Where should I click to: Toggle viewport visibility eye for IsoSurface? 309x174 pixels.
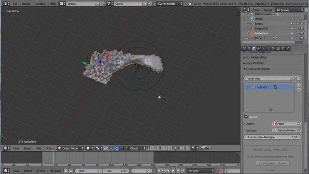click(x=292, y=33)
